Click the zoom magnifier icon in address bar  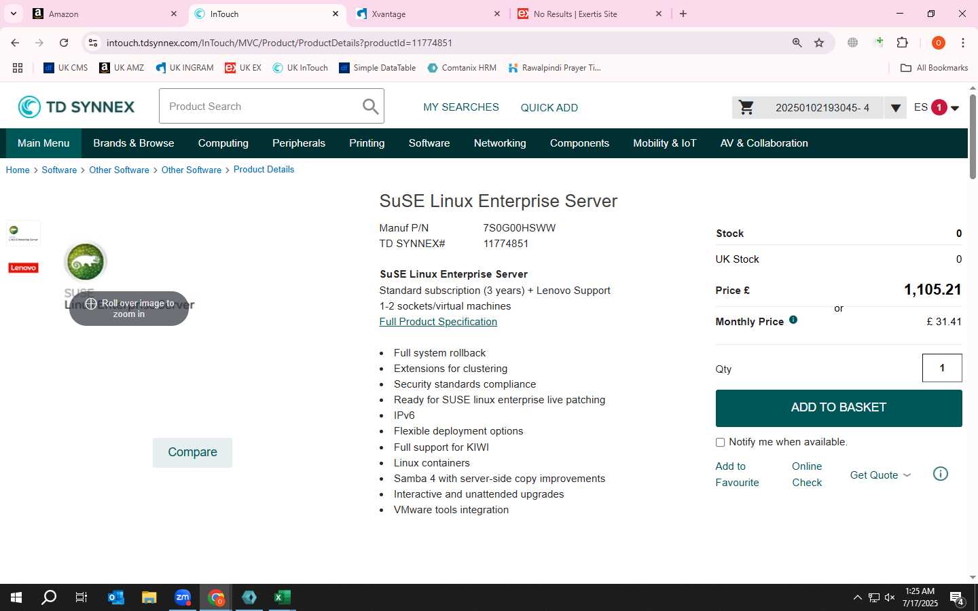pyautogui.click(x=797, y=43)
